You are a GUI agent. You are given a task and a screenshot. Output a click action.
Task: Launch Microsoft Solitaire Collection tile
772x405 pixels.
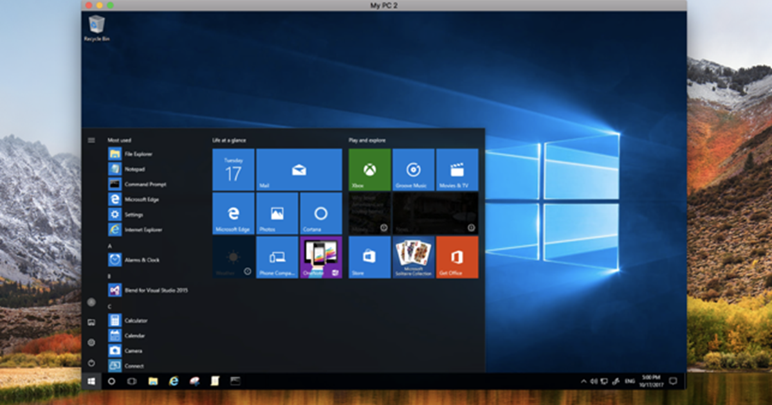click(x=413, y=257)
